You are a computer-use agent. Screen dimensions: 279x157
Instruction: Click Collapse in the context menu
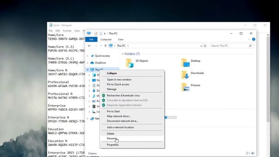click(x=112, y=73)
